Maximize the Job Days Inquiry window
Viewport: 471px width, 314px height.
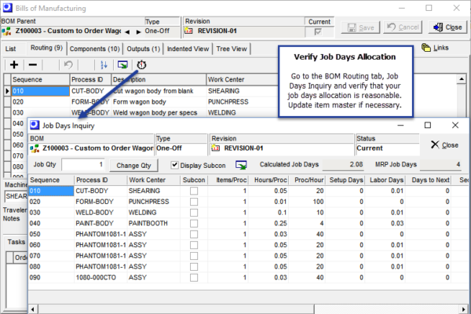pos(428,126)
